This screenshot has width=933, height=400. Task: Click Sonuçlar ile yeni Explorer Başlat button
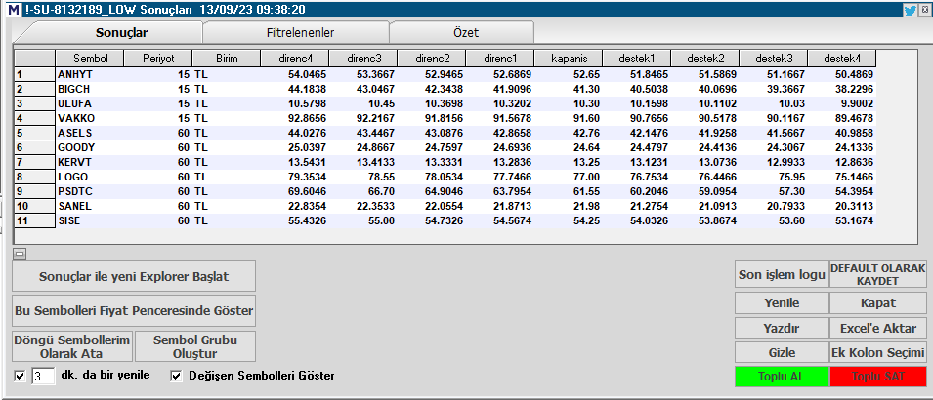click(134, 276)
